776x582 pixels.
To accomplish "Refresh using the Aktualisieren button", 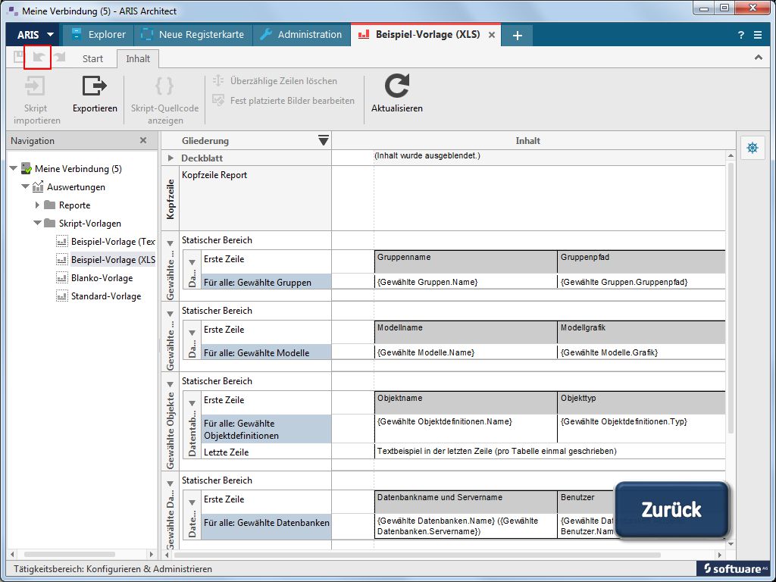I will point(397,95).
